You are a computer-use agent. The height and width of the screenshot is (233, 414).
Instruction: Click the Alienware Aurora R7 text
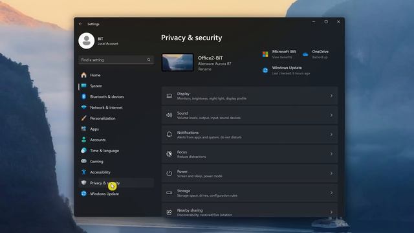click(214, 63)
